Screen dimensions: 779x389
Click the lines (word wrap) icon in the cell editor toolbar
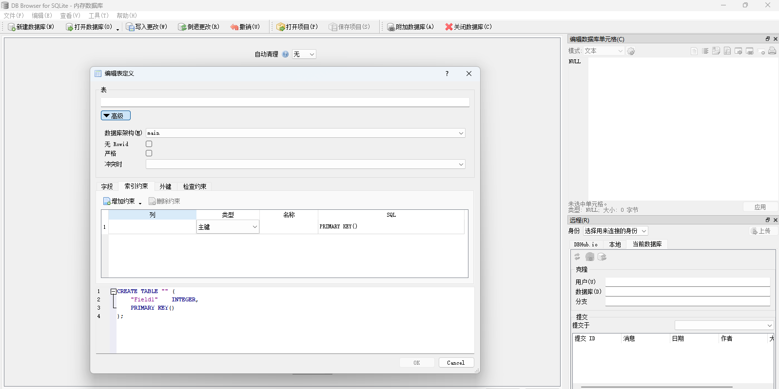tap(705, 51)
